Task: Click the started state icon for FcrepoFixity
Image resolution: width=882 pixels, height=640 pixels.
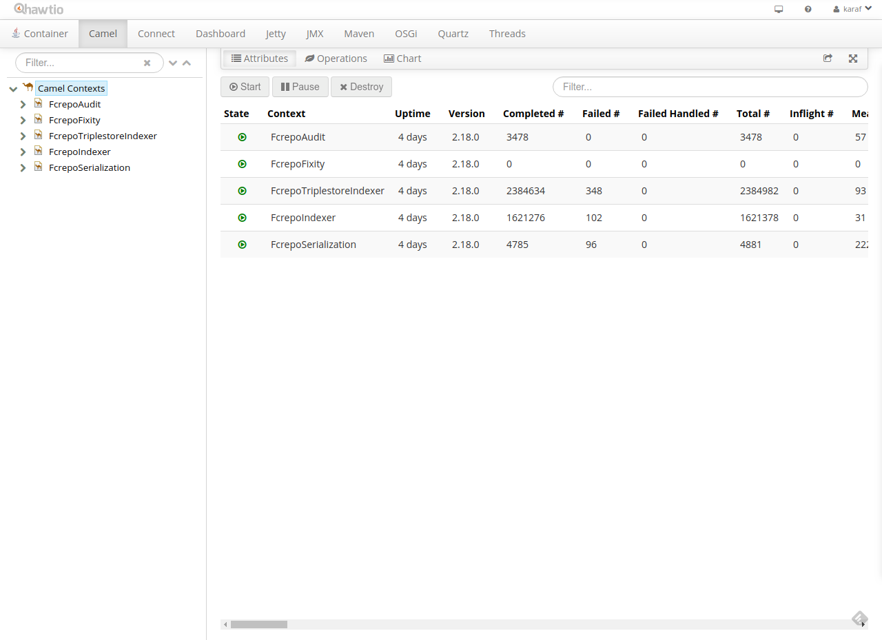Action: (x=242, y=164)
